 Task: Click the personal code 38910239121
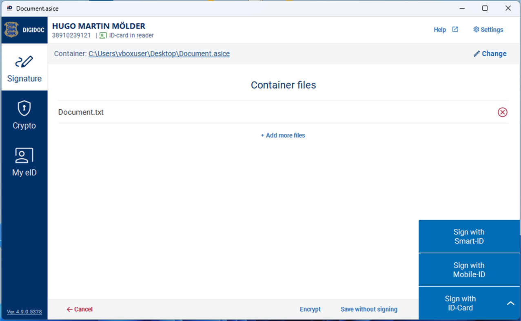(71, 35)
